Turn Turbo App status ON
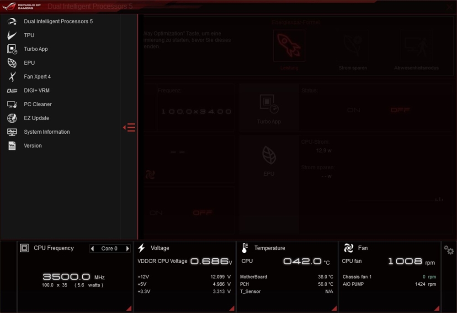This screenshot has height=313, width=457. (354, 110)
